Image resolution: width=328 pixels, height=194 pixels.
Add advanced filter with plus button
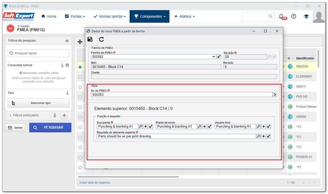[x=64, y=115]
